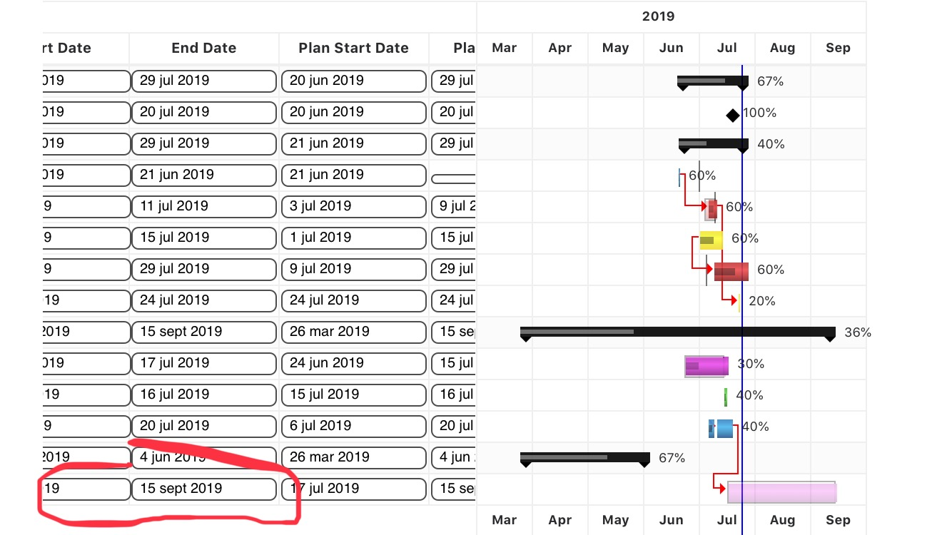Select the Sep month header at the bottom
Viewport: 952px width, 535px height.
click(x=838, y=520)
